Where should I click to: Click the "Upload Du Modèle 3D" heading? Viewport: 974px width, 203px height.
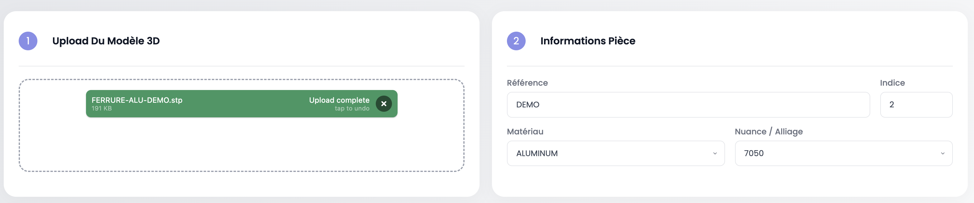(x=106, y=41)
